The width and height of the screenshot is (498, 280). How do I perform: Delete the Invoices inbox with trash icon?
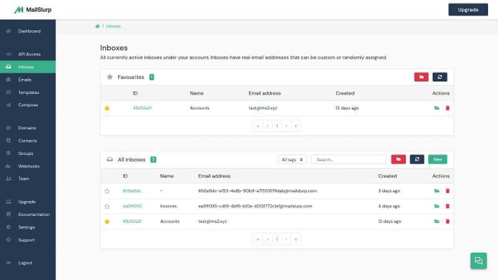pos(447,206)
